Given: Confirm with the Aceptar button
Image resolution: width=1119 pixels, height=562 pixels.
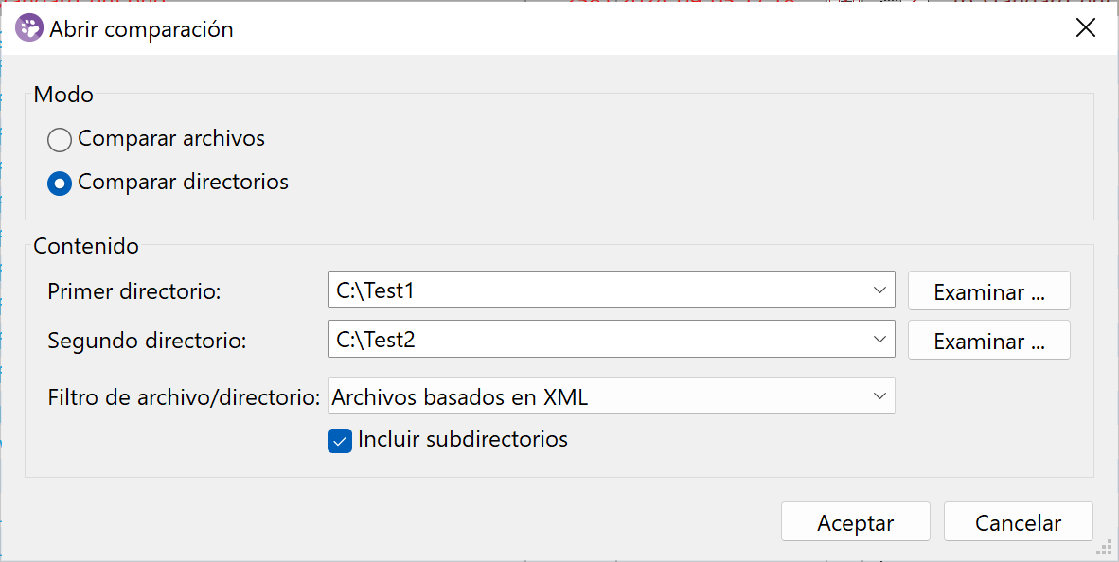Looking at the screenshot, I should pos(856,523).
